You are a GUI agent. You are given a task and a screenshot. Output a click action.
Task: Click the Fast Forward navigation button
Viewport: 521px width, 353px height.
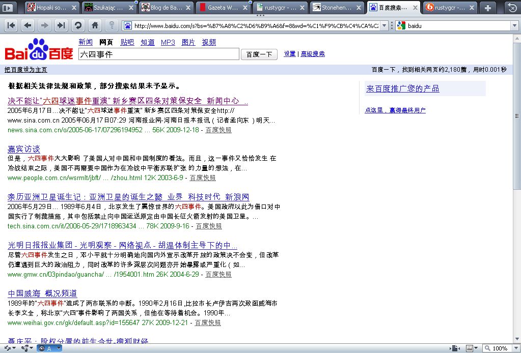tap(61, 25)
